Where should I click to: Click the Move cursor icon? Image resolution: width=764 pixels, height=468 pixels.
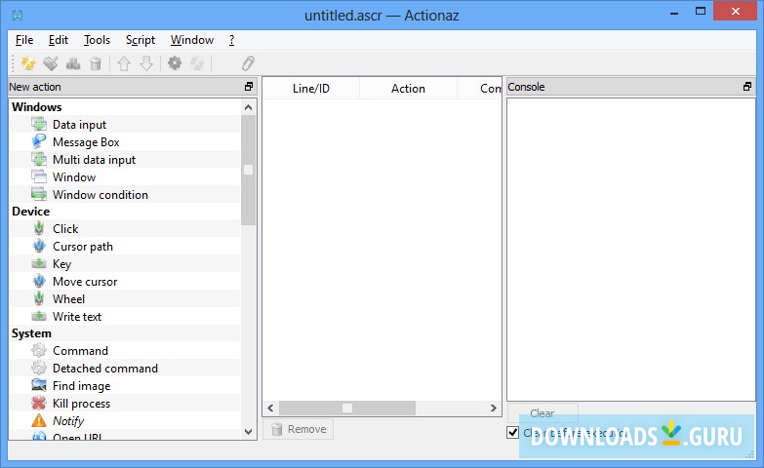[39, 281]
